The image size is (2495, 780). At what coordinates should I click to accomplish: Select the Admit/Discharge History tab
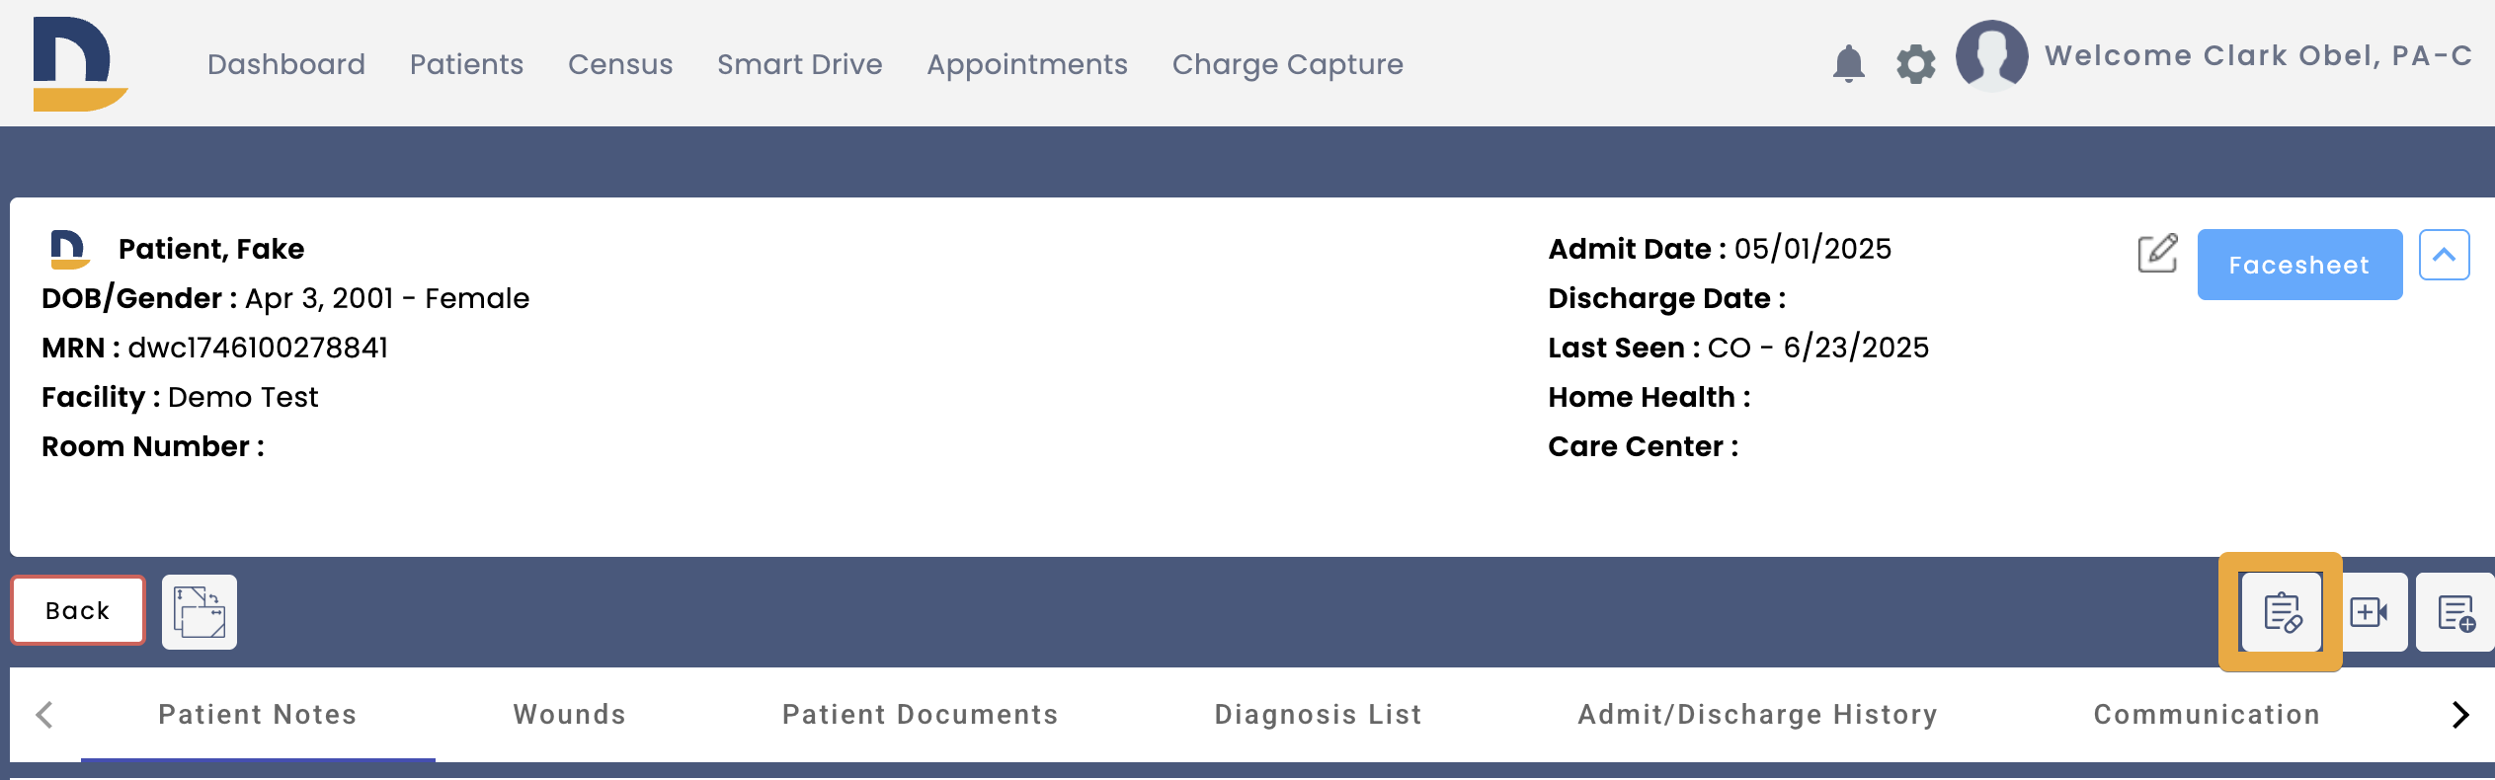pyautogui.click(x=1757, y=714)
